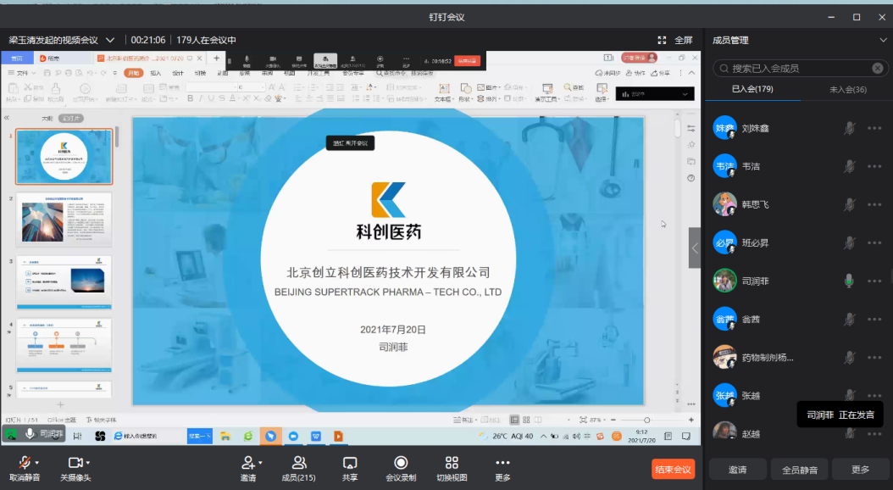893x490 pixels.
Task: Mute 司润菲 via her green microphone icon
Action: tap(849, 281)
